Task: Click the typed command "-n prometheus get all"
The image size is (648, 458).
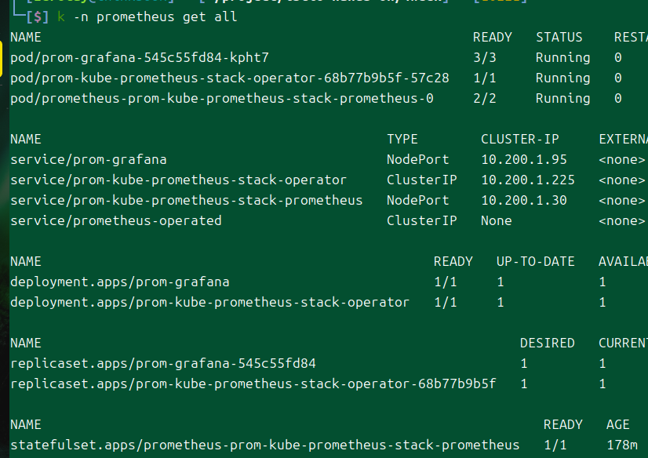Action: pyautogui.click(x=155, y=17)
